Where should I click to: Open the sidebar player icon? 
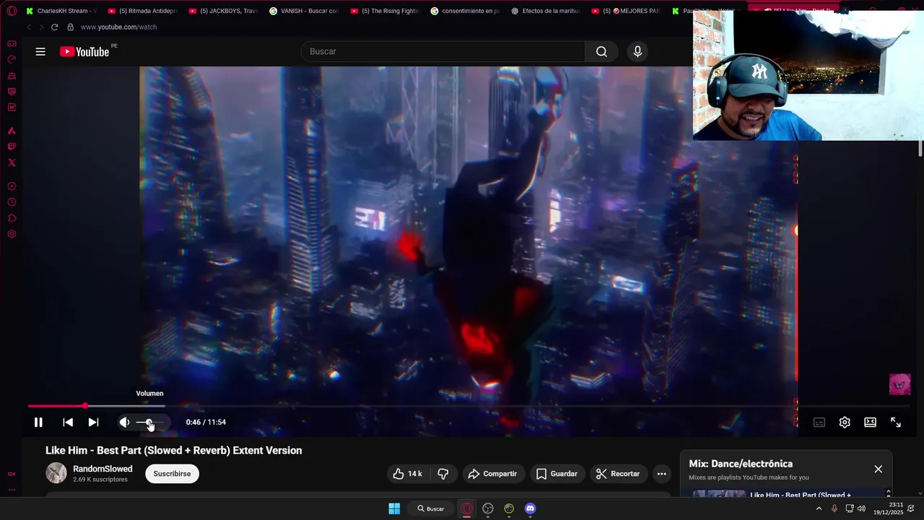[12, 186]
